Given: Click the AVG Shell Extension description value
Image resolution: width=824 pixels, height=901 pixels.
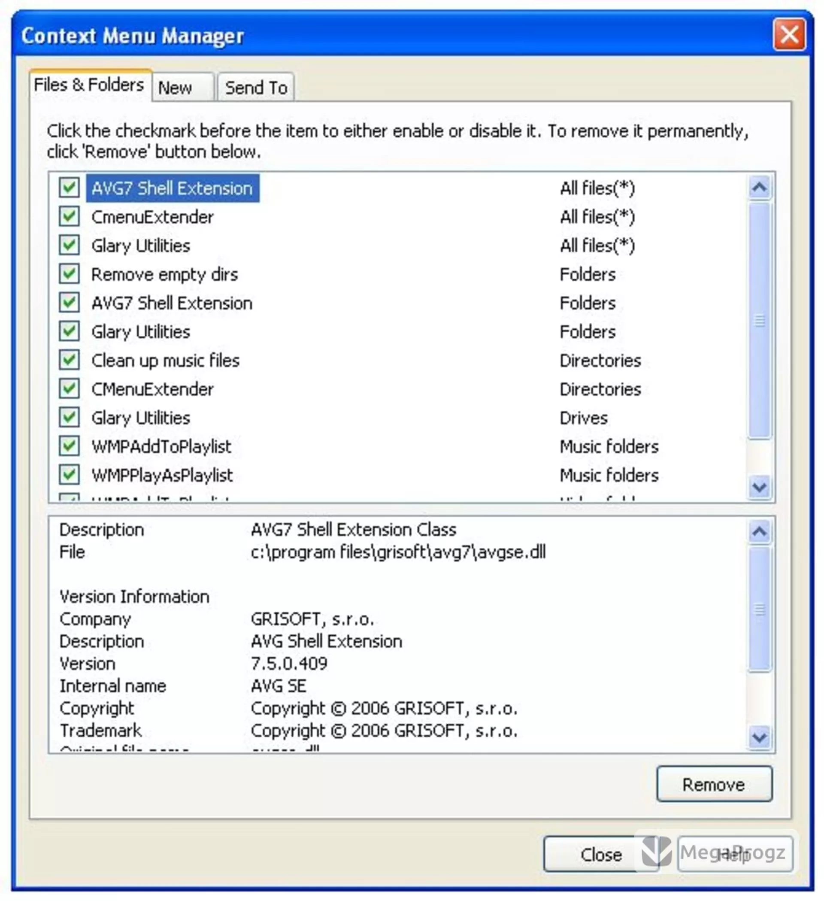Looking at the screenshot, I should click(x=327, y=641).
